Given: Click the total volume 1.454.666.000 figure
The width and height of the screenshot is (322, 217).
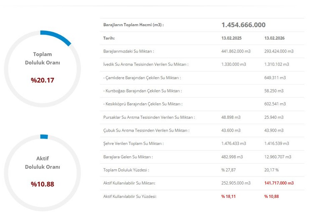Looking at the screenshot, I should pos(243,25).
